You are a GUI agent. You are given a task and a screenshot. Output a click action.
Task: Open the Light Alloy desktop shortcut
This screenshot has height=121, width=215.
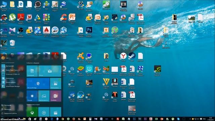tap(38, 18)
